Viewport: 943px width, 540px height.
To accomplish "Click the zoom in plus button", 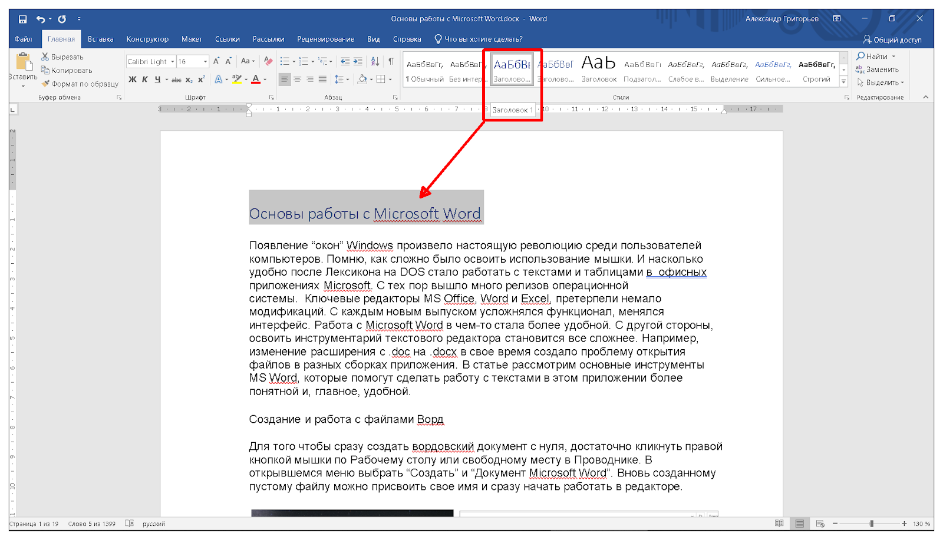I will click(904, 524).
